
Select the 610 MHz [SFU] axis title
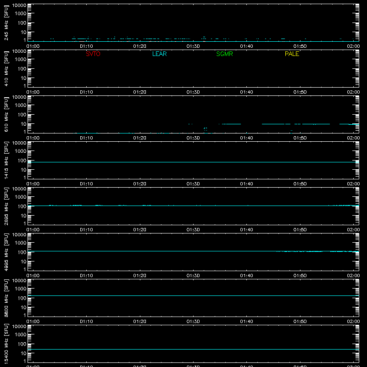click(x=6, y=115)
